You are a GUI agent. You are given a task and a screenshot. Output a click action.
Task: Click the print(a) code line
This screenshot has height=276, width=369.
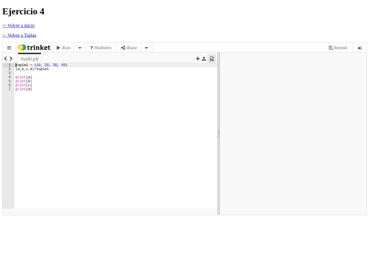[x=24, y=77]
